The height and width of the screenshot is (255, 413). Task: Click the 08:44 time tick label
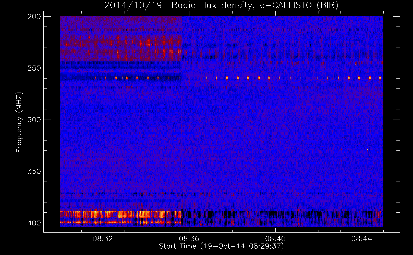click(362, 239)
